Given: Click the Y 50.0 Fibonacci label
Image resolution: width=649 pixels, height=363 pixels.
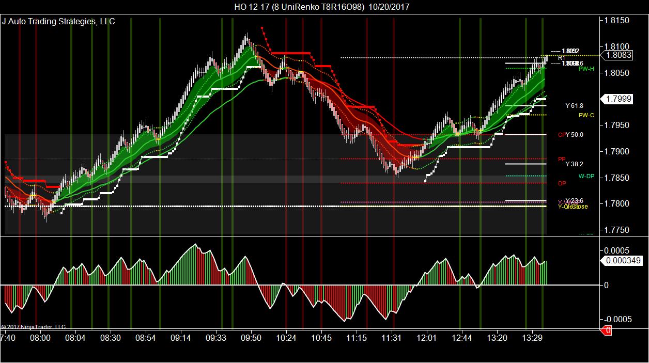Looking at the screenshot, I should tap(574, 135).
